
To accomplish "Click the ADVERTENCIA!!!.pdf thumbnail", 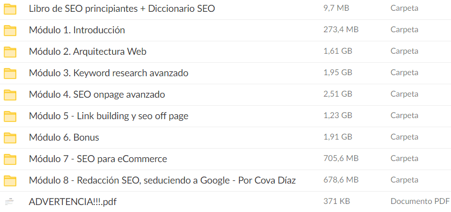I will click(10, 202).
